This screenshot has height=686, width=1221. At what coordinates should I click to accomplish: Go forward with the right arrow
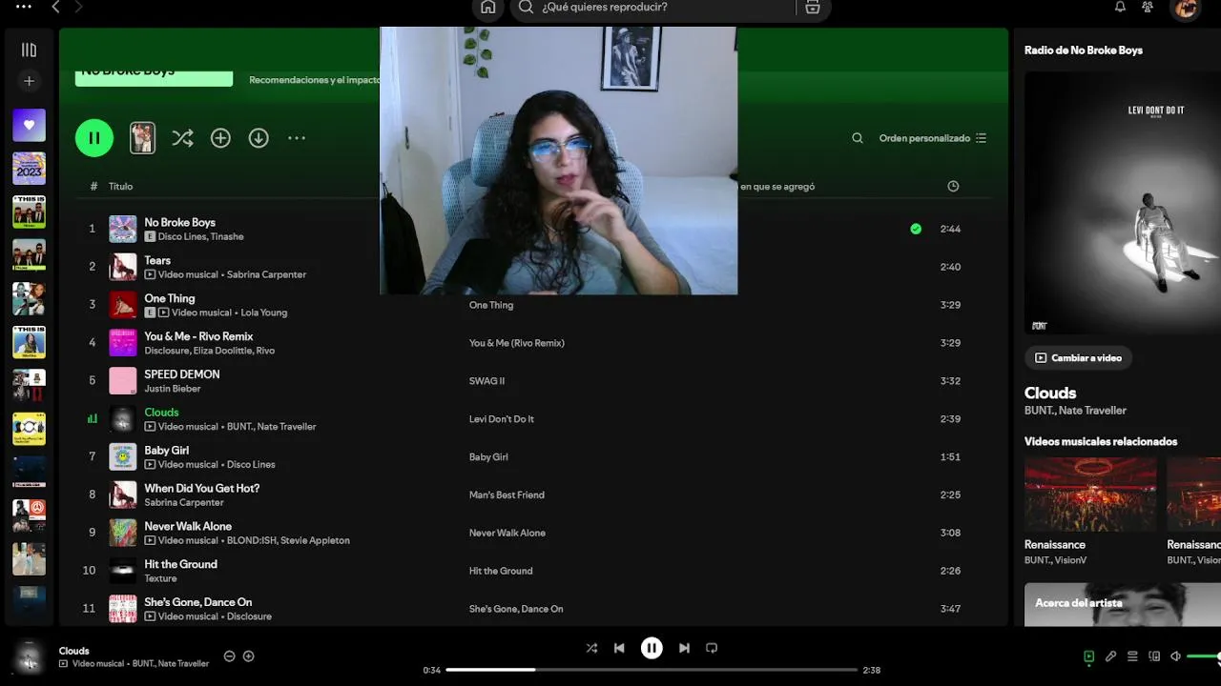78,7
